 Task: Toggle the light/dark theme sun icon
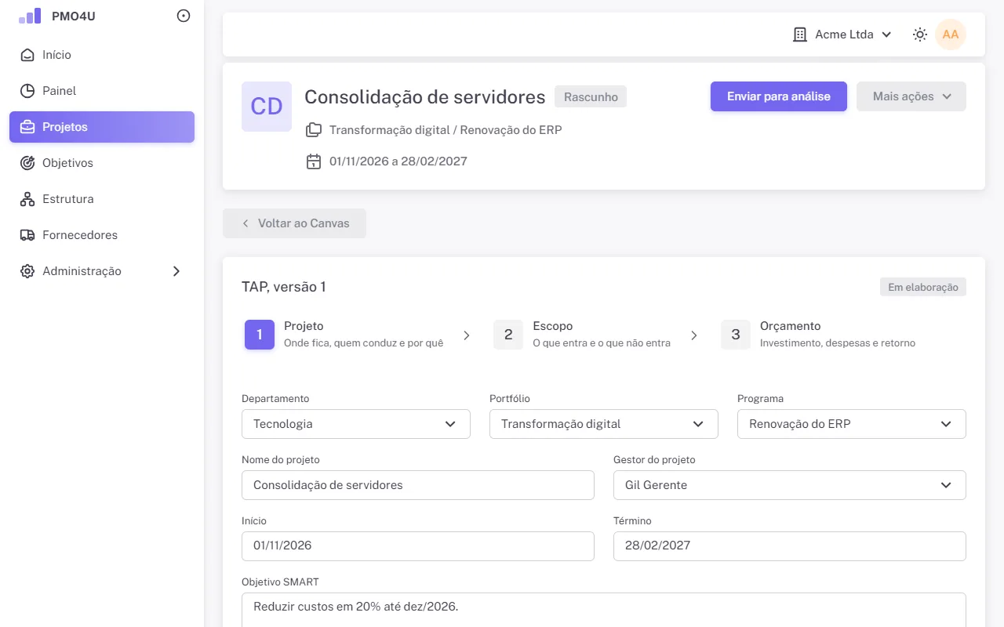point(920,34)
